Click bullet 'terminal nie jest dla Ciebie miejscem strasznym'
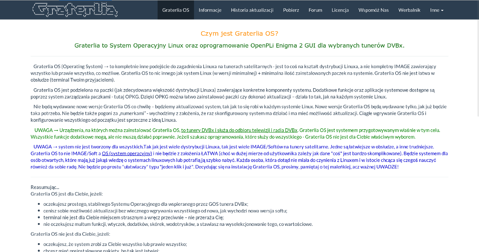Viewport: 479px width, 252px height. [x=133, y=217]
